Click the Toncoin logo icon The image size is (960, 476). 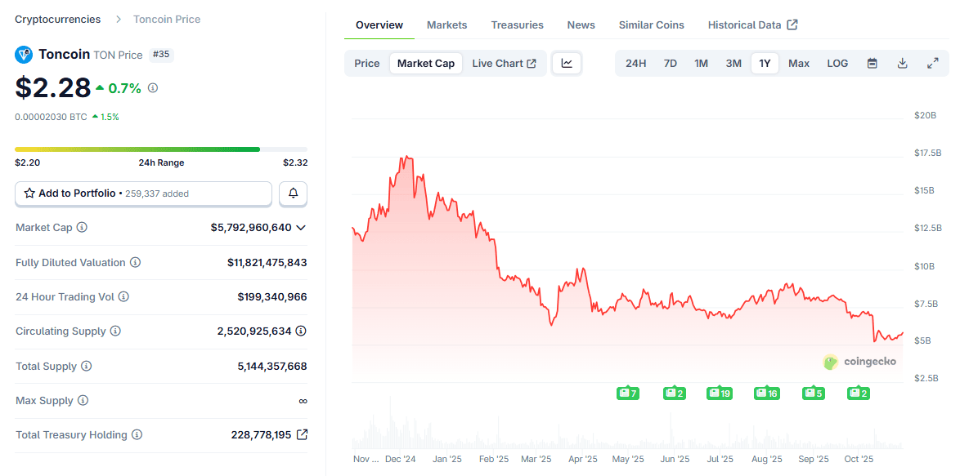click(22, 55)
